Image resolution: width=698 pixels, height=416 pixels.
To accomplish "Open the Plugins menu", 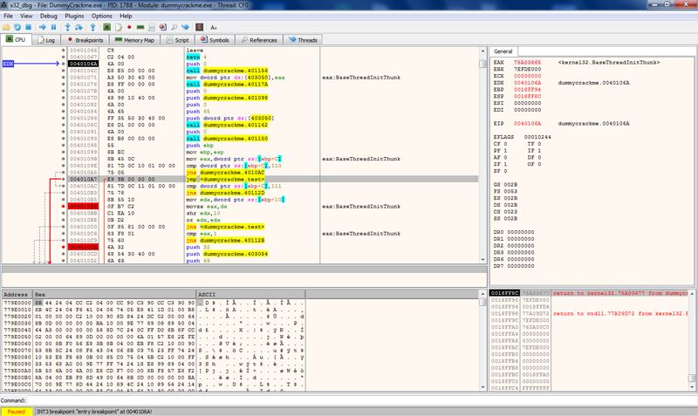I will (74, 16).
